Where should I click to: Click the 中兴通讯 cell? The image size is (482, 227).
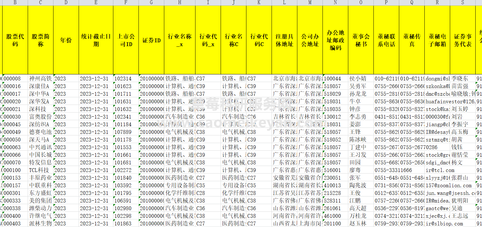pos(40,147)
